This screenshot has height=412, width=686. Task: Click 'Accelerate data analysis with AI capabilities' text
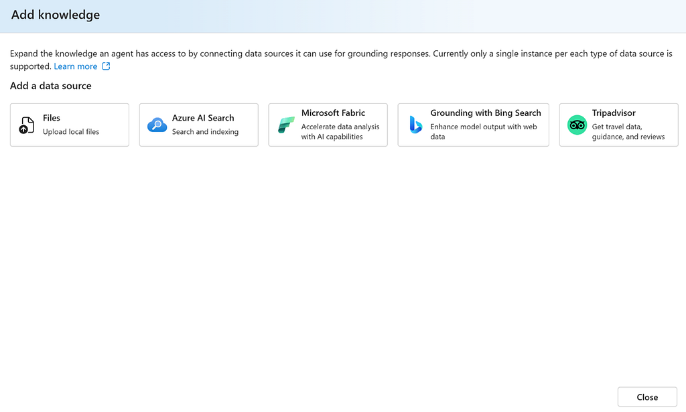[340, 132]
